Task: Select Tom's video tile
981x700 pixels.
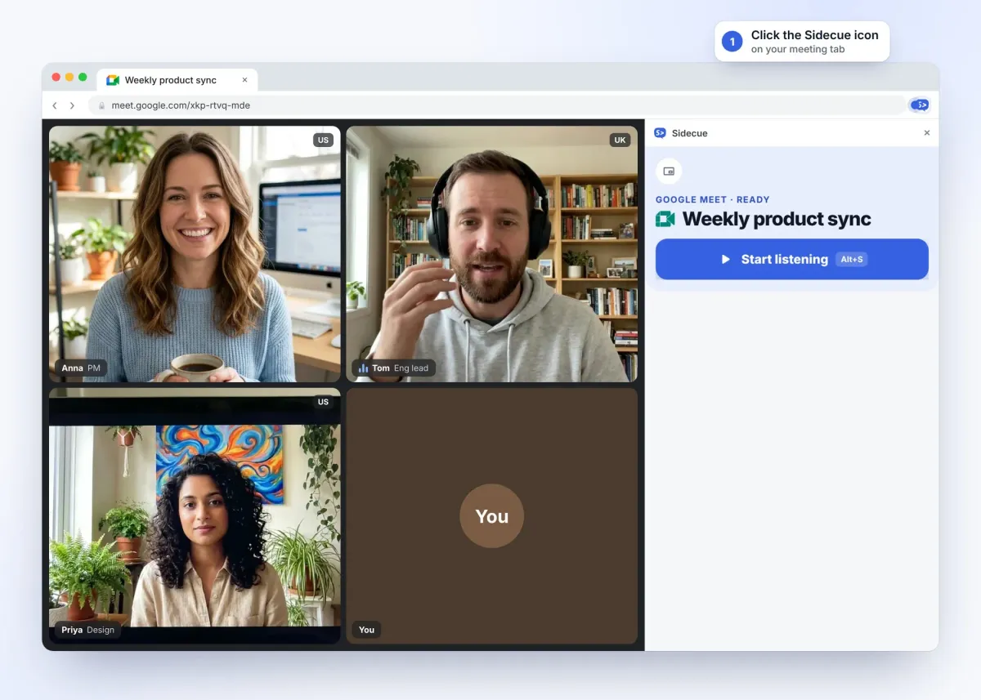Action: point(491,254)
